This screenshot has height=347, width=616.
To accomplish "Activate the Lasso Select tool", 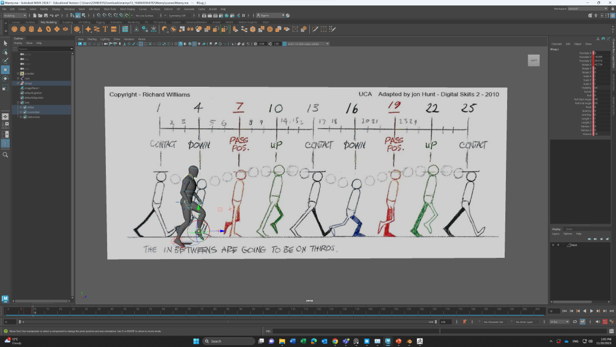I will pyautogui.click(x=5, y=52).
